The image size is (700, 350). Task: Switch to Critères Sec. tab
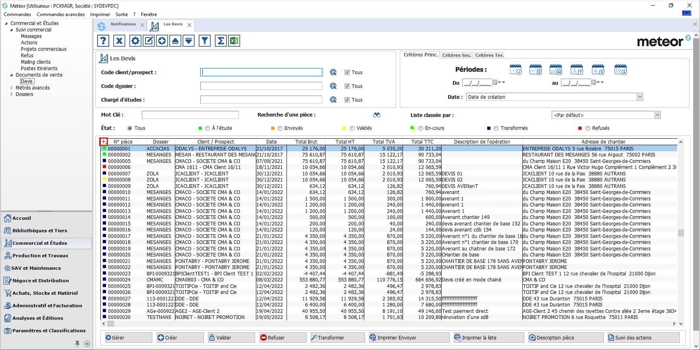(x=456, y=55)
